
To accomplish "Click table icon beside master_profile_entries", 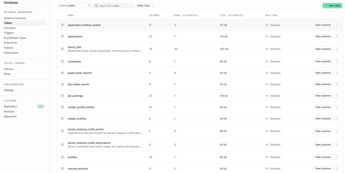I will click(x=62, y=107).
